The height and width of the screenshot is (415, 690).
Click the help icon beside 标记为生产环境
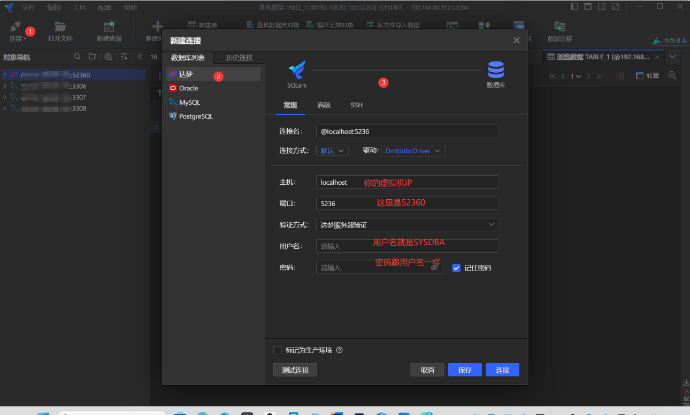[x=339, y=350]
